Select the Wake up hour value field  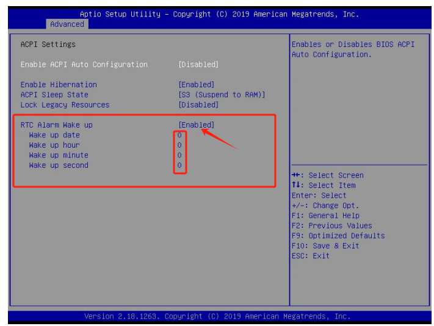179,145
